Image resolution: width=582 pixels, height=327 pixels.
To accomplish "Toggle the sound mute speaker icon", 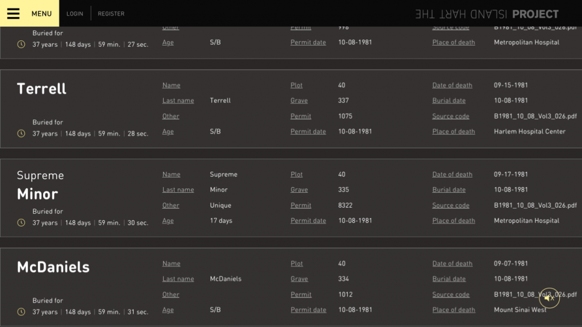I will pos(549,298).
